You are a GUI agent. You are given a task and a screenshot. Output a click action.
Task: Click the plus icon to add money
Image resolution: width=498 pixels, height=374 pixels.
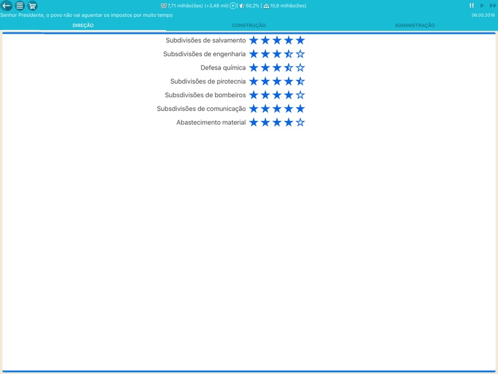(233, 6)
